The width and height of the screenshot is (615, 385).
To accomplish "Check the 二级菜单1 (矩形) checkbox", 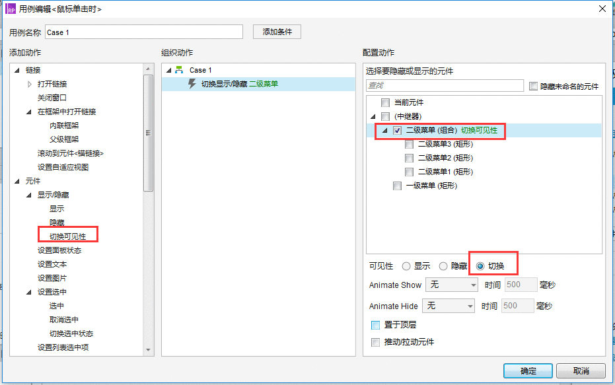I will [x=409, y=172].
